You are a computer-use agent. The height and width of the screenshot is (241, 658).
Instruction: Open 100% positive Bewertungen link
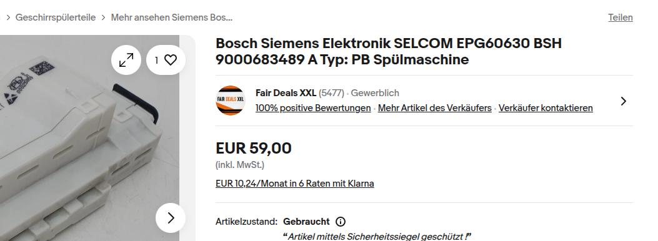click(x=313, y=108)
